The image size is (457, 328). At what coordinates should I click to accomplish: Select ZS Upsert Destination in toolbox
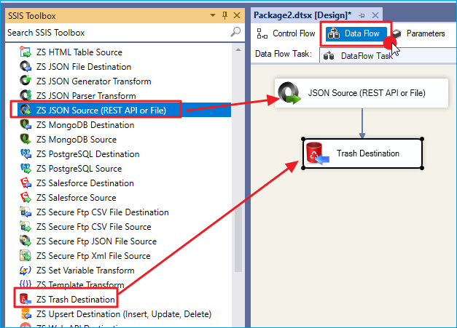click(x=123, y=314)
